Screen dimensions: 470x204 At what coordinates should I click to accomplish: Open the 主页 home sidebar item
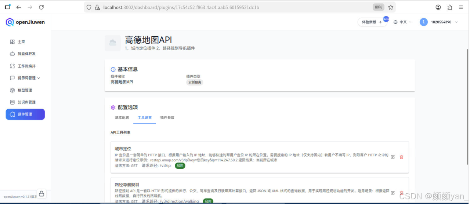(x=25, y=42)
